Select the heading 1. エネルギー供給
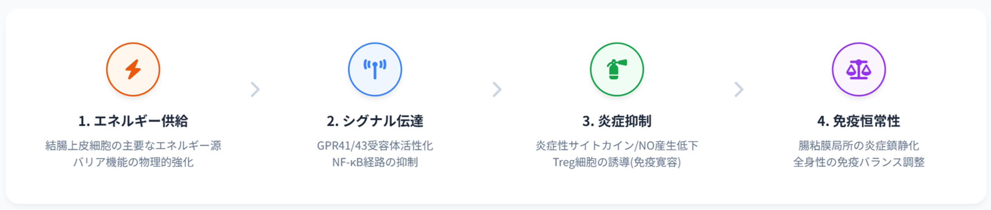Viewport: 991px width, 210px height. 133,121
